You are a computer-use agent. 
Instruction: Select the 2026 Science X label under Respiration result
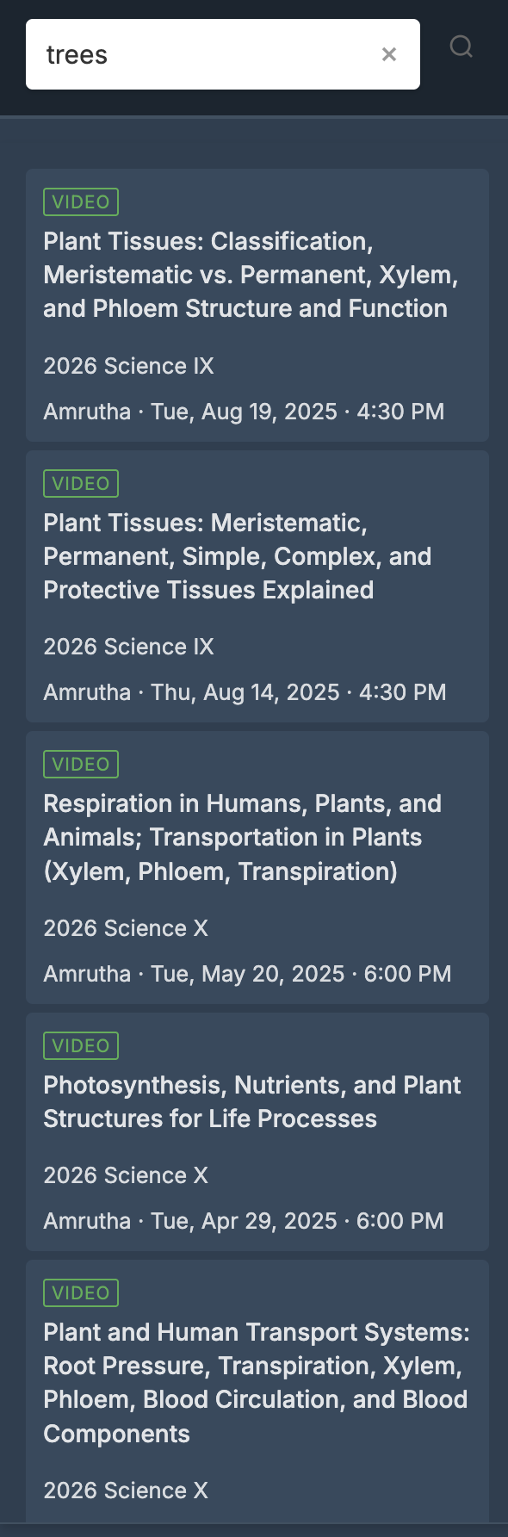[125, 928]
